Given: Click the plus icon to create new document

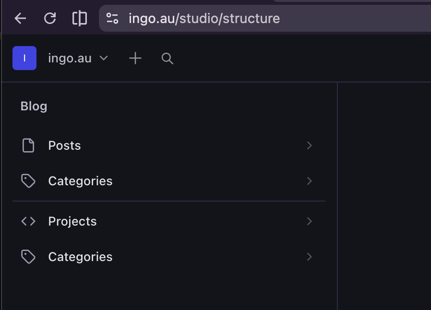Looking at the screenshot, I should tap(135, 59).
